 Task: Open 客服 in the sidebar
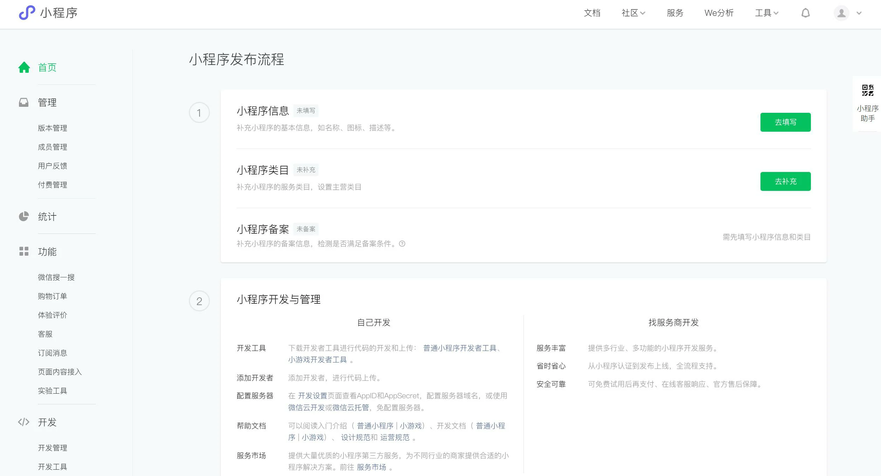tap(45, 334)
